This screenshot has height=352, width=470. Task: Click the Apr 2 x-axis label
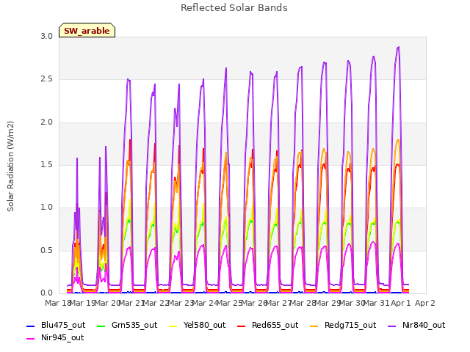click(425, 303)
